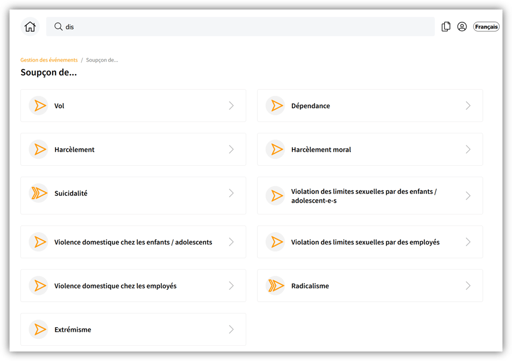Open Violence domestique chez les enfants / adolescents
512x361 pixels.
click(133, 242)
